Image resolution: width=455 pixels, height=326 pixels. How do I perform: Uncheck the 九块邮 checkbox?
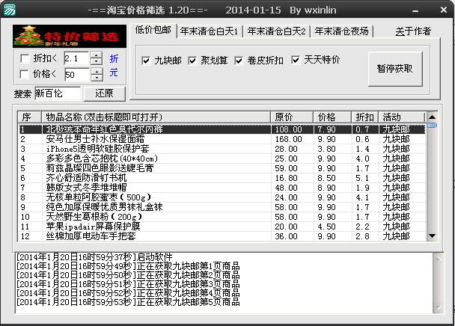146,61
